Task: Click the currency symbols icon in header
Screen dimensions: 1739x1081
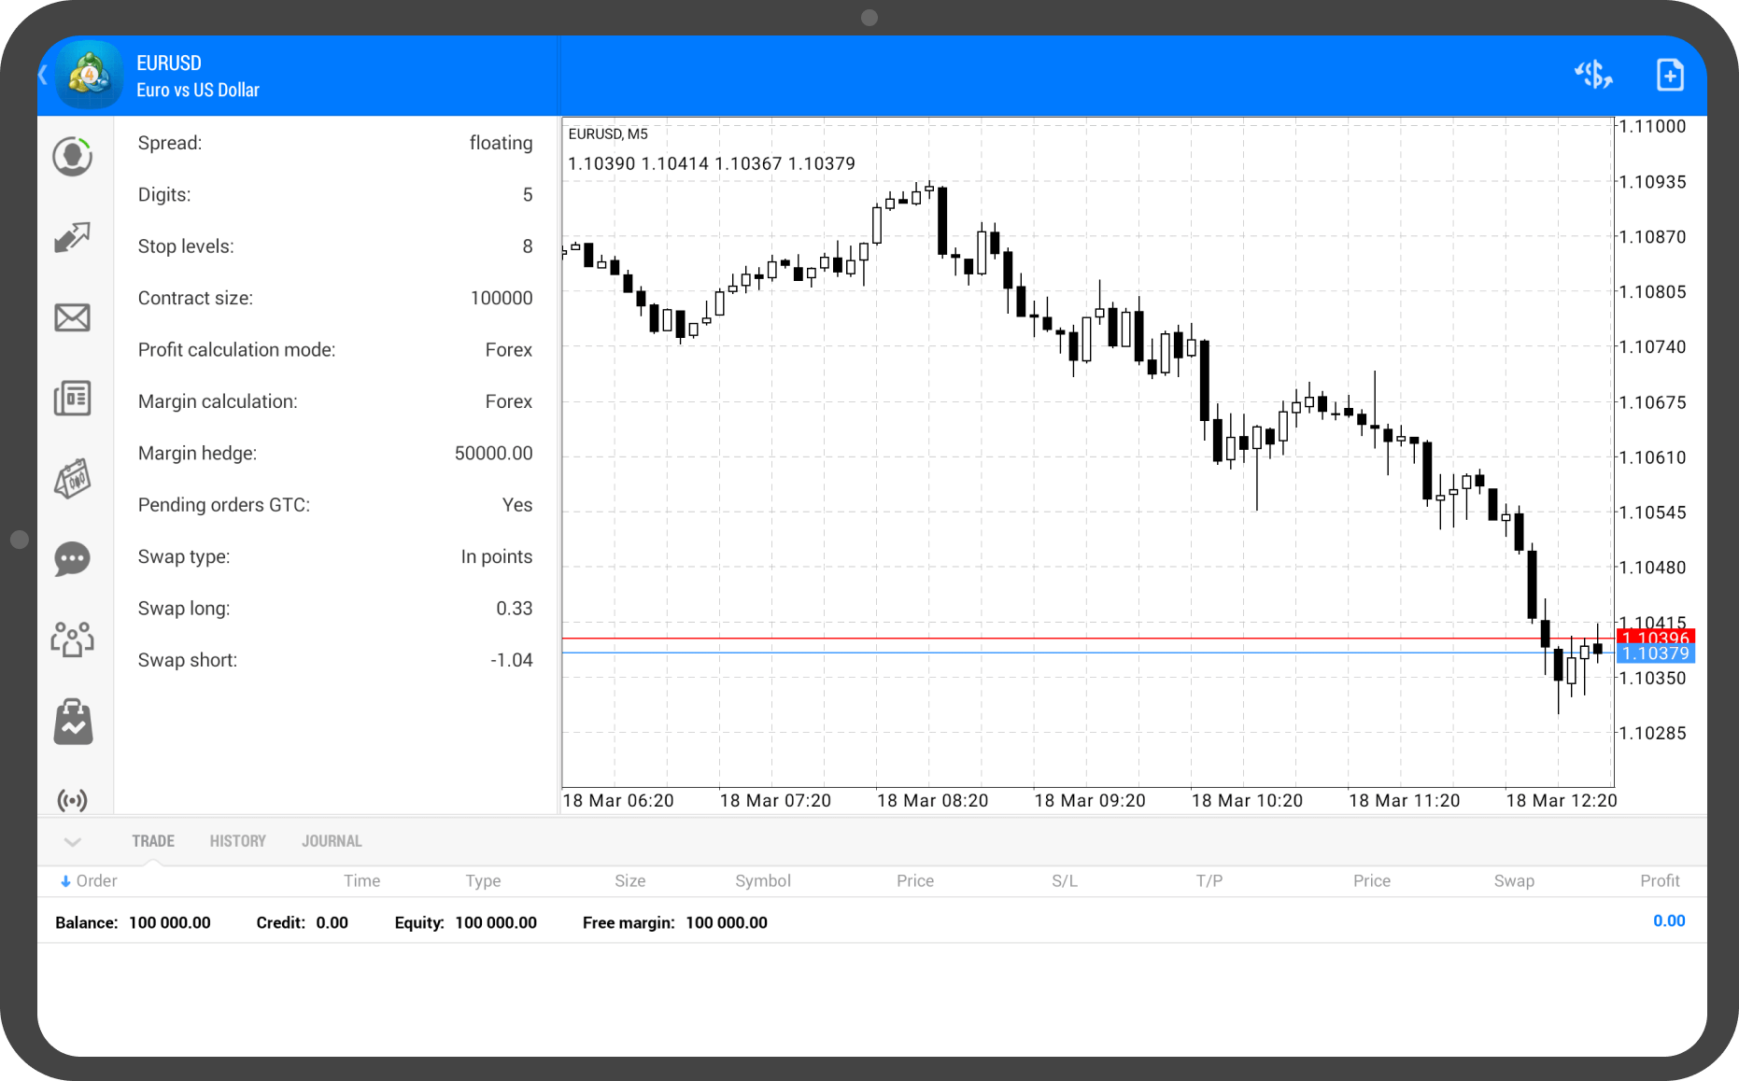Action: (1593, 75)
